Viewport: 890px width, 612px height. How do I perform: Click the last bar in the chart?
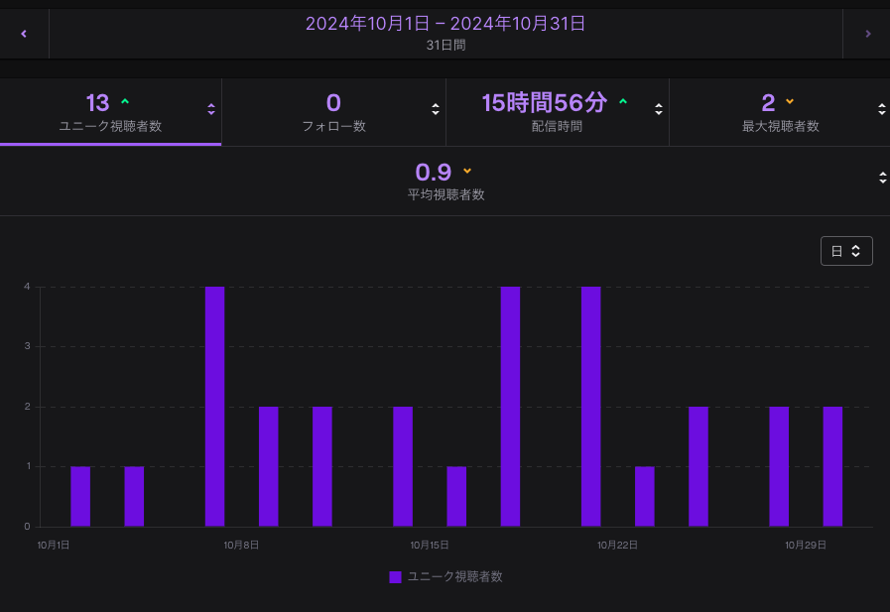[832, 466]
